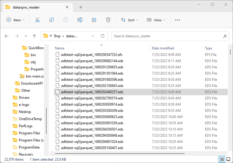Click the Rename icon in toolbar
Screen dimensions: 233x163
(80, 20)
